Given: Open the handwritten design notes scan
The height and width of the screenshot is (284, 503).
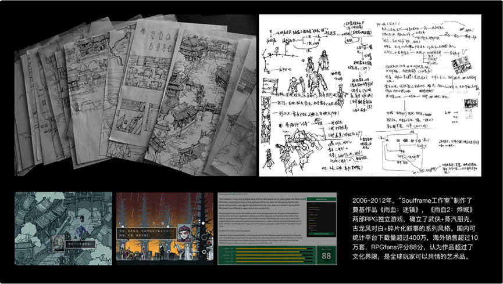Looking at the screenshot, I should tap(370, 95).
